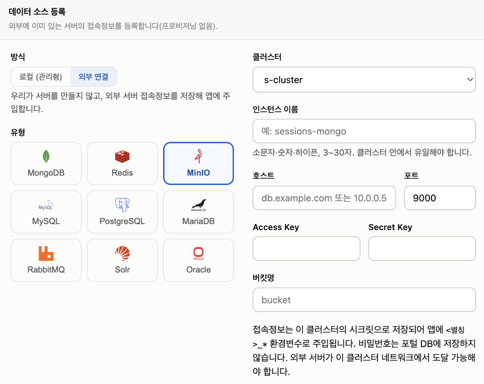The width and height of the screenshot is (484, 384).
Task: Click the Oracle card label
Action: (198, 270)
